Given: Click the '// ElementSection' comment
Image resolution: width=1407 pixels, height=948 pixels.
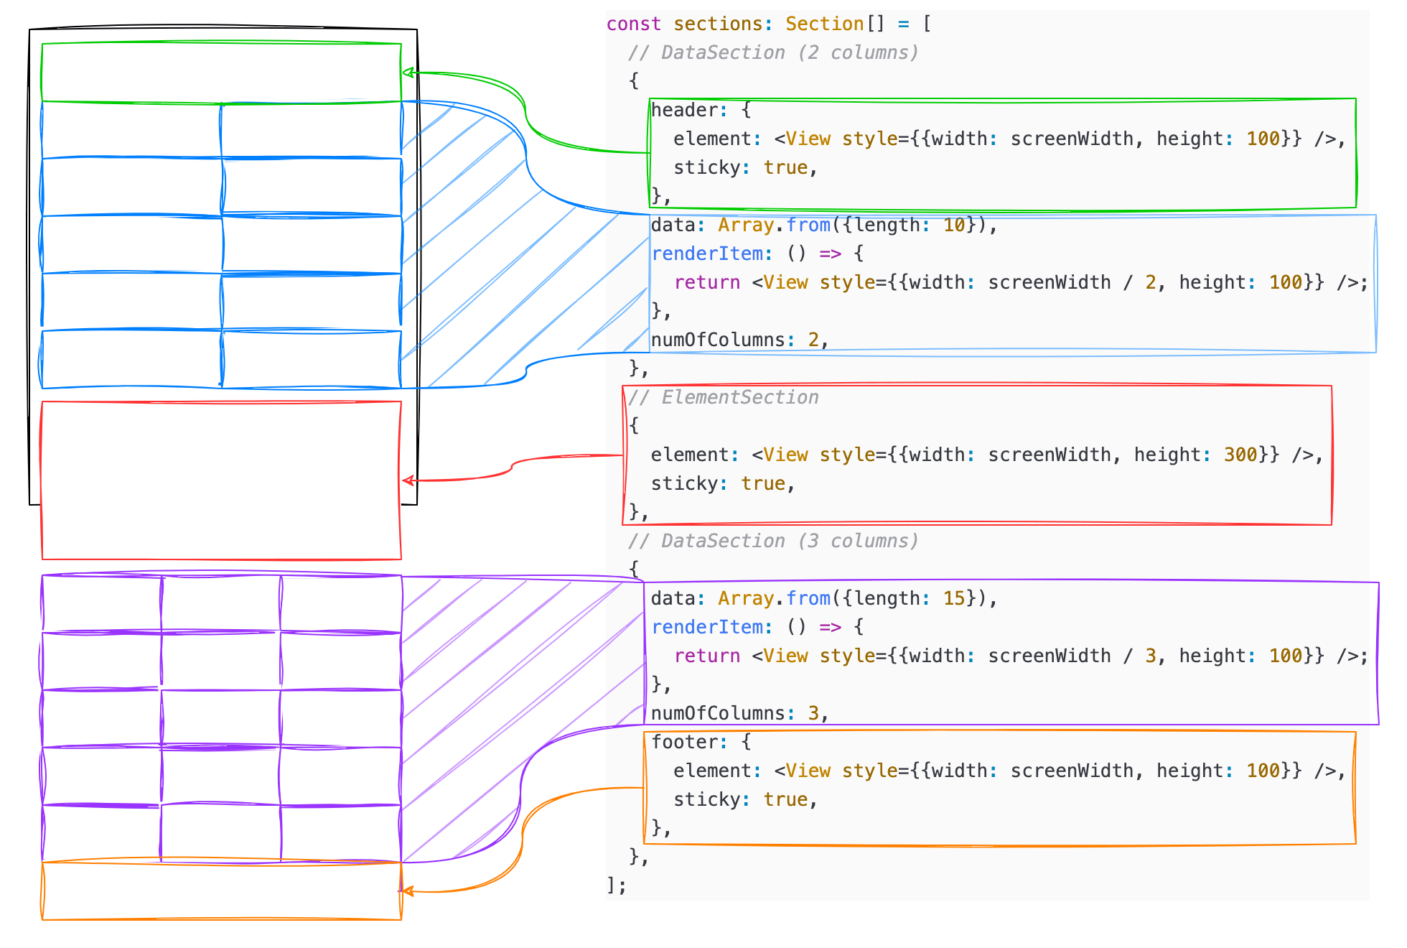Looking at the screenshot, I should (x=724, y=397).
